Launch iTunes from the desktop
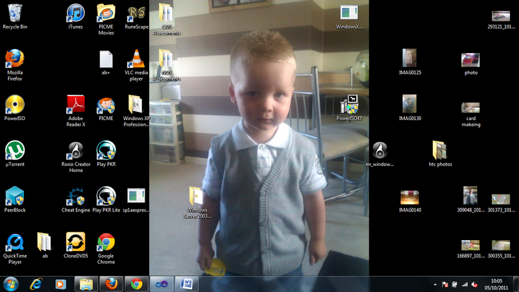Viewport: 519px width, 292px height. click(x=75, y=13)
